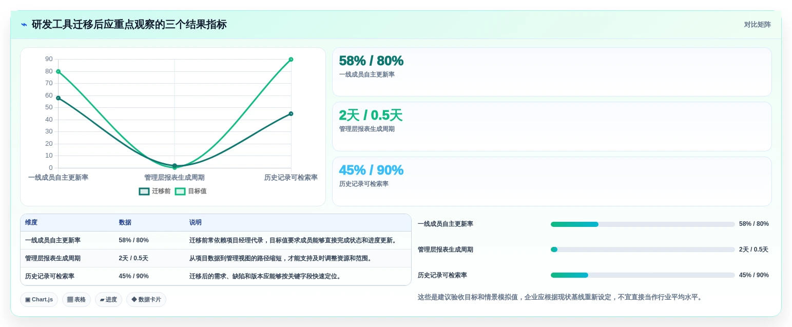This screenshot has width=792, height=327.
Task: Click the description starting 迁移前常依赖项目经理
Action: (x=294, y=240)
